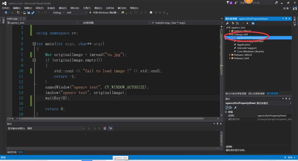Click the green start debugging arrow
This screenshot has height=161, width=298.
click(90, 13)
